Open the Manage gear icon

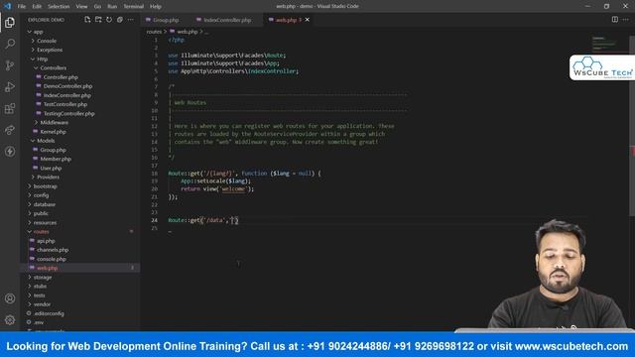pos(10,320)
